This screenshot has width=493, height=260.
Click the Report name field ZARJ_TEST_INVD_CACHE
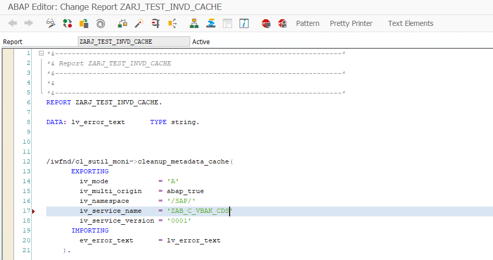tap(134, 42)
